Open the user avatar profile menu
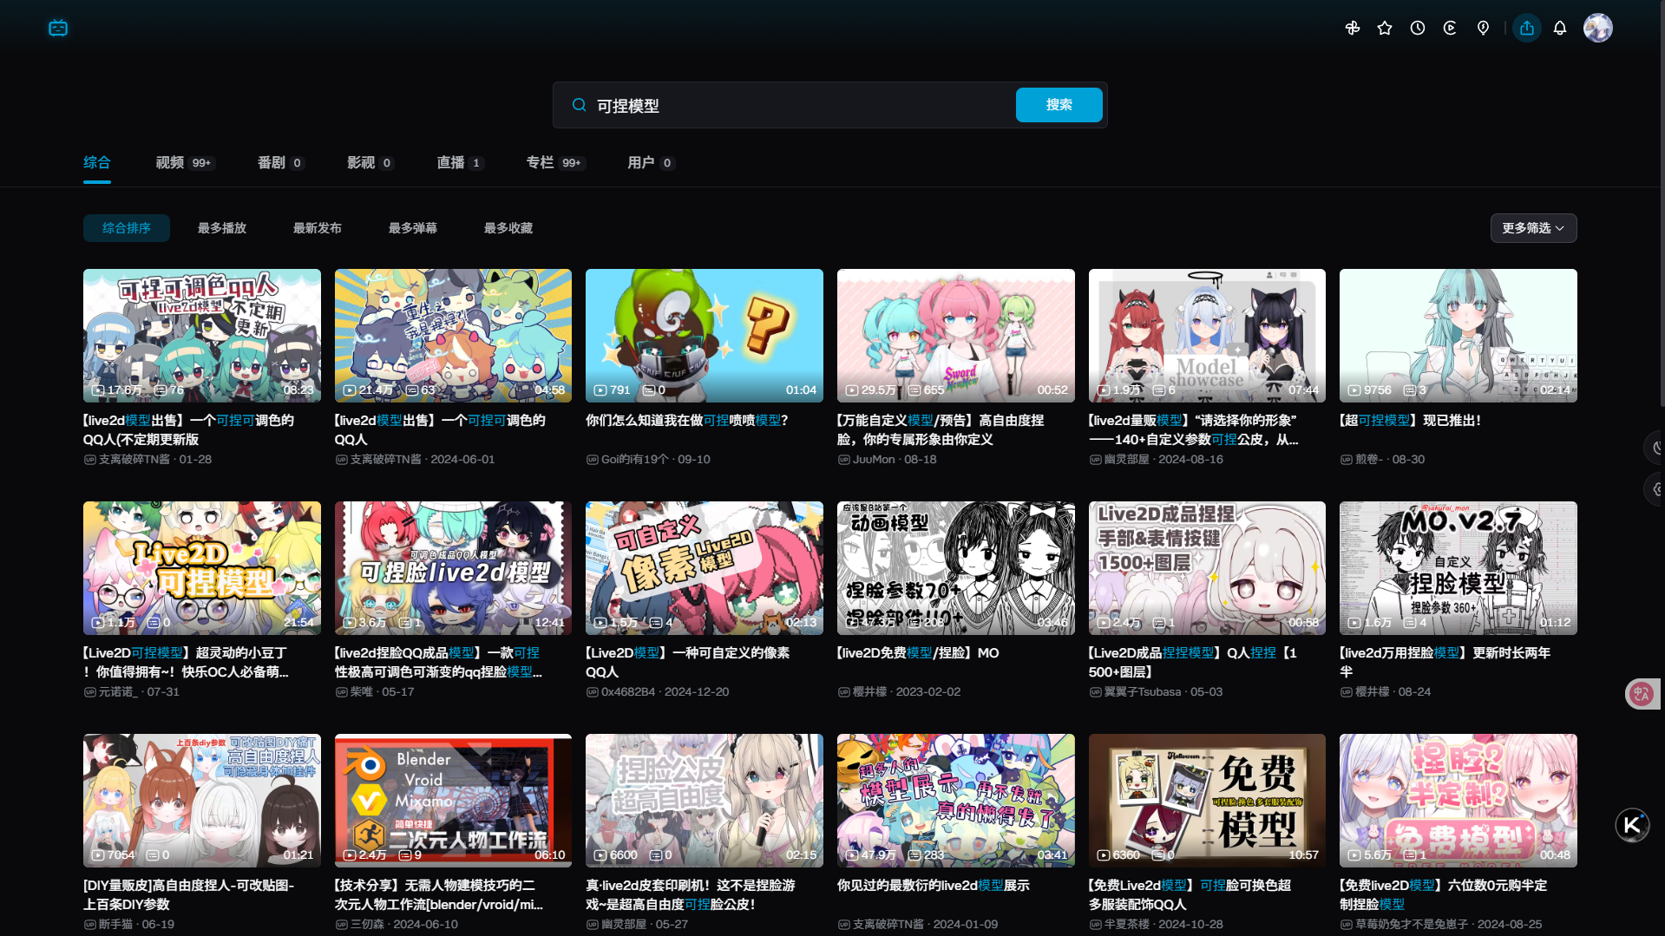 pos(1597,28)
